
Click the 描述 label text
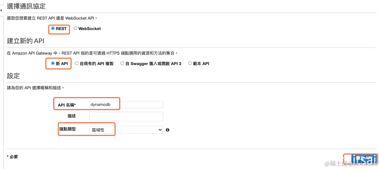[72, 116]
